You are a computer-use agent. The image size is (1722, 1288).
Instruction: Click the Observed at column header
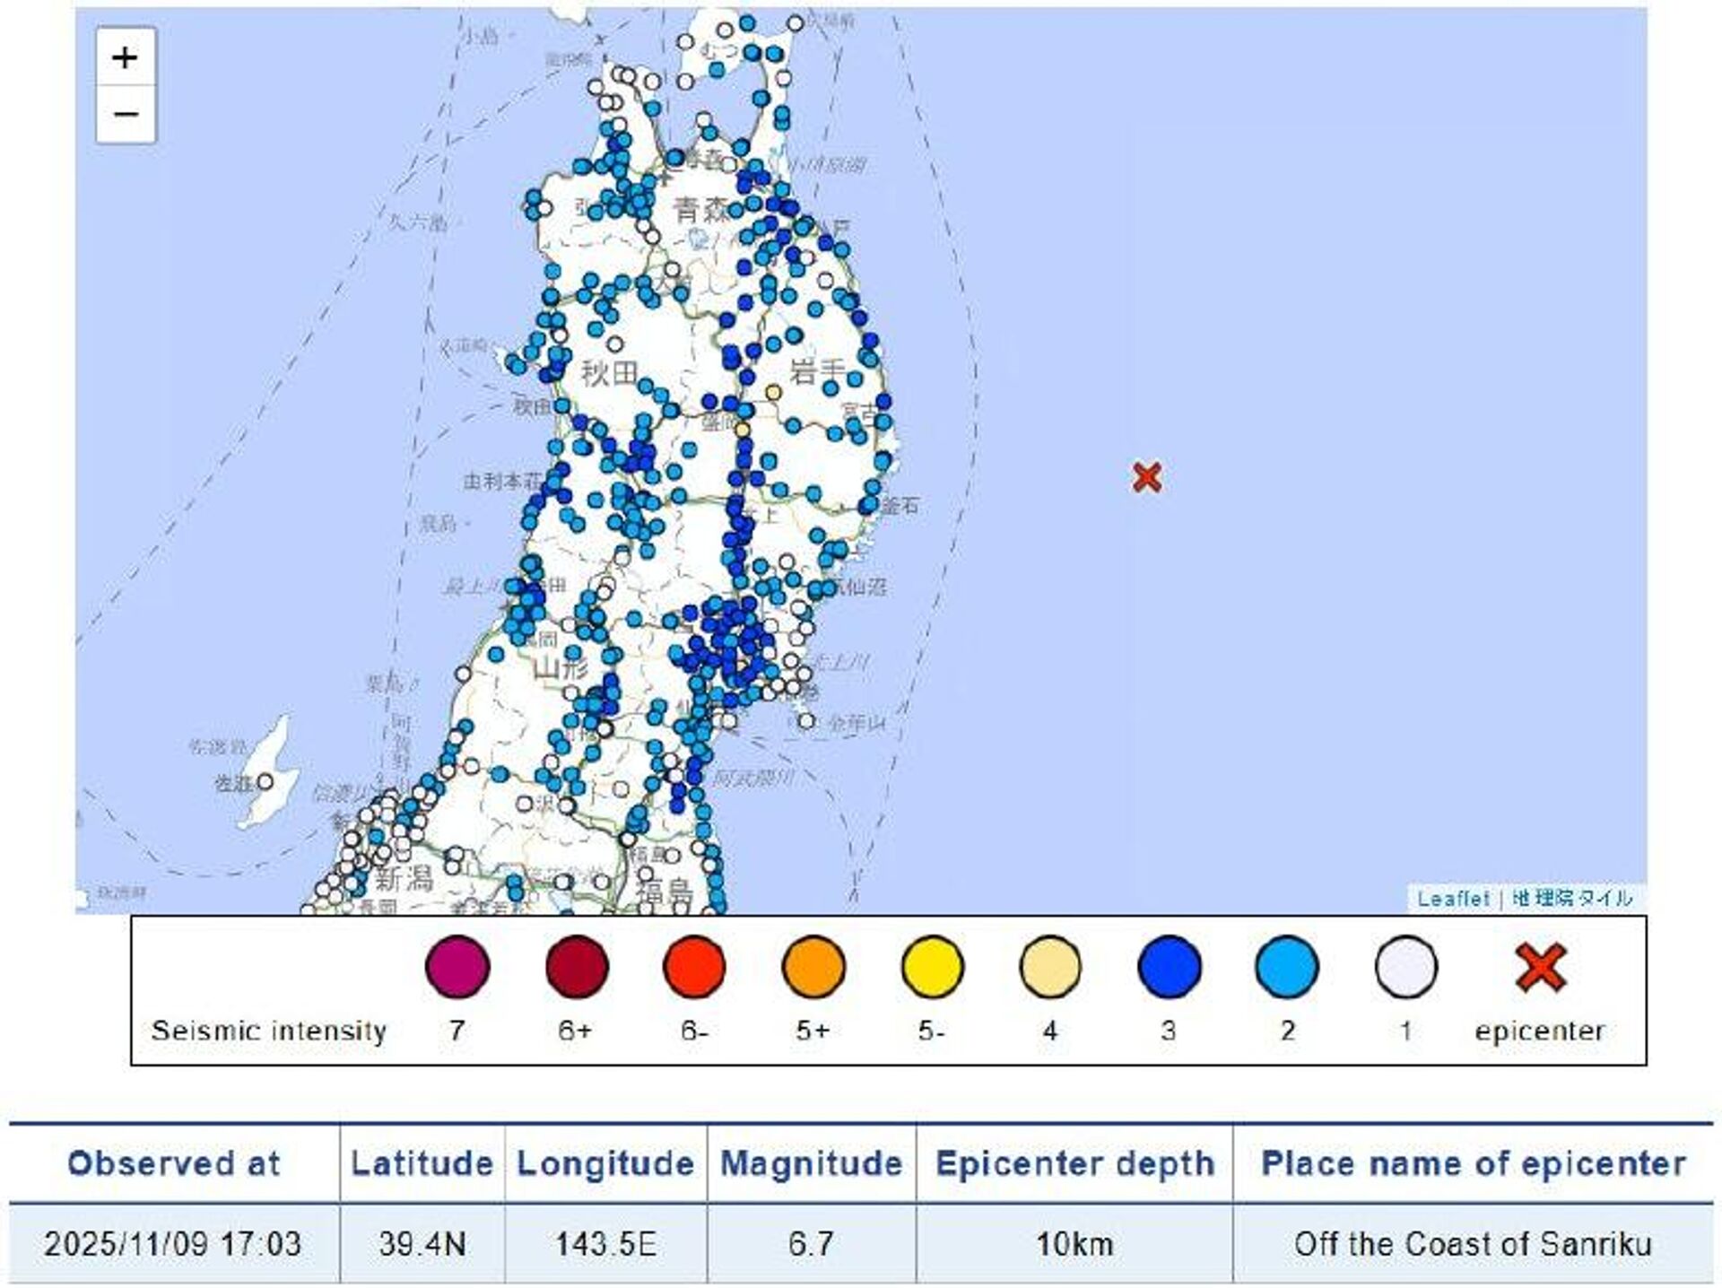tap(174, 1163)
